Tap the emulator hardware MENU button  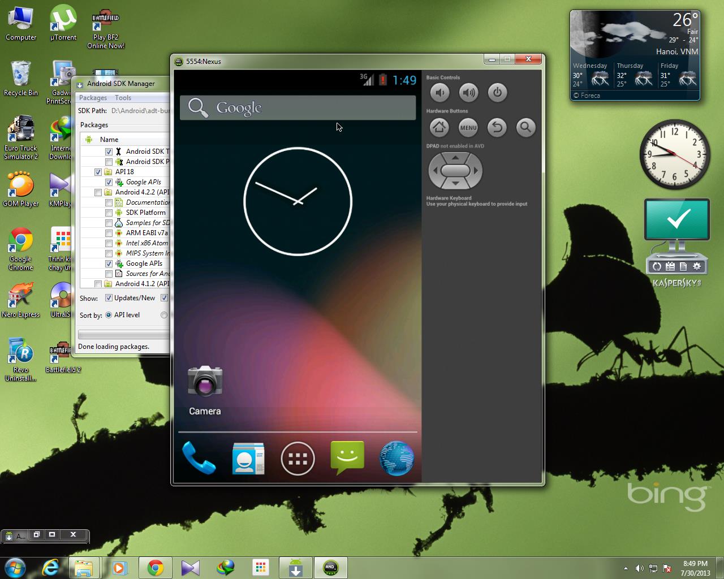468,127
